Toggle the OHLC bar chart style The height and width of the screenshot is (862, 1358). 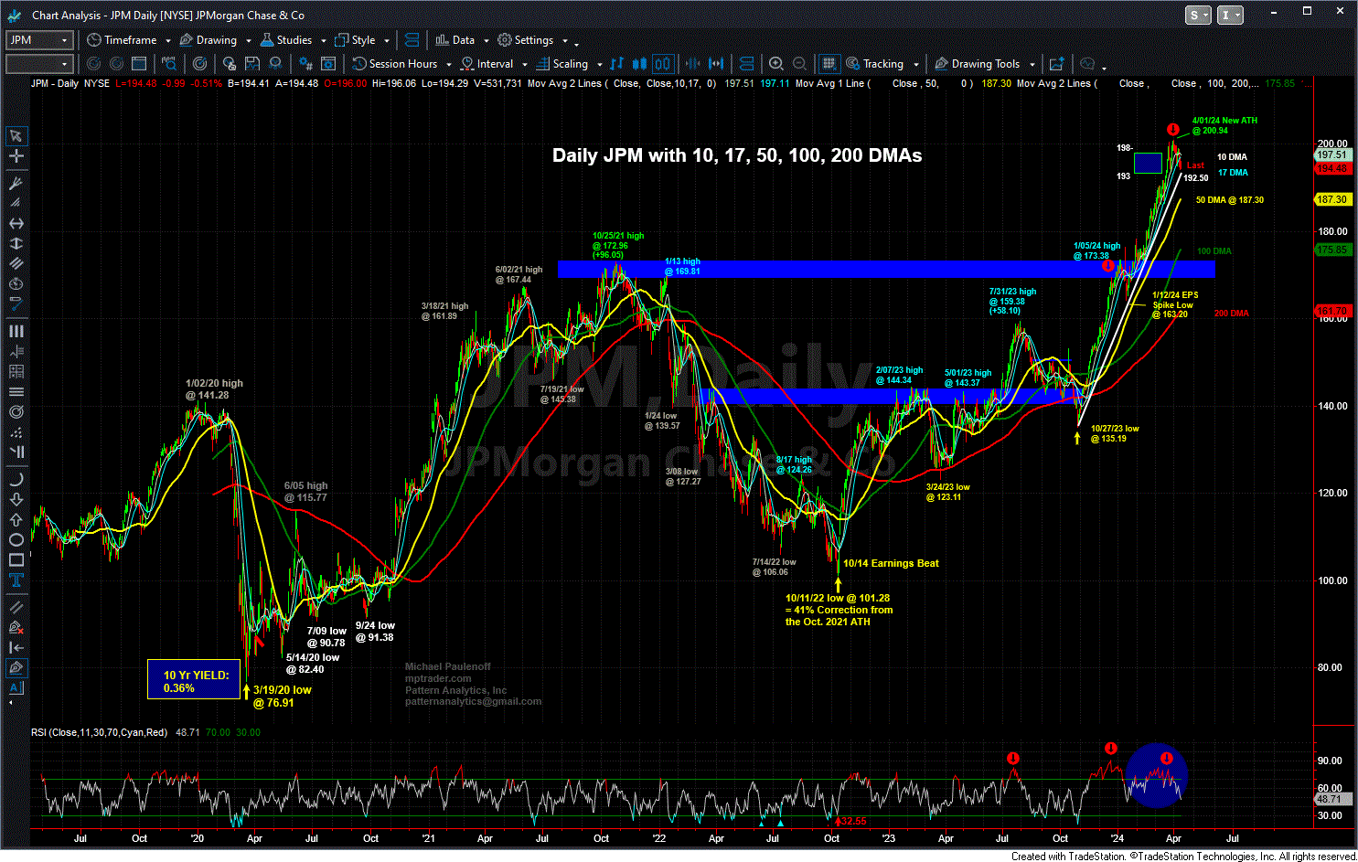pyautogui.click(x=616, y=64)
